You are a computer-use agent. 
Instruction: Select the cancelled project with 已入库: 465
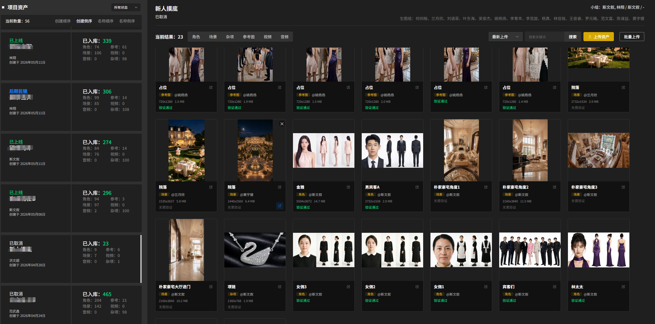pyautogui.click(x=71, y=305)
